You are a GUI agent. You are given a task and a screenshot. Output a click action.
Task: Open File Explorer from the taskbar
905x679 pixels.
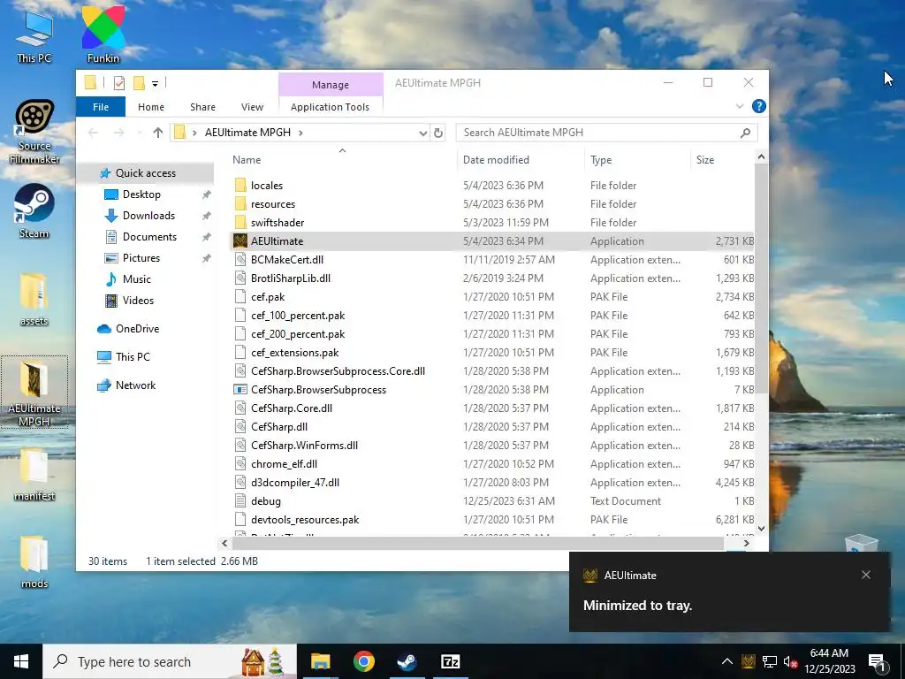320,661
